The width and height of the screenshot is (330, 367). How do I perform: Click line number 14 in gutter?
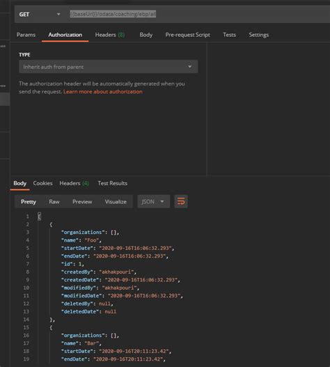tap(26, 320)
